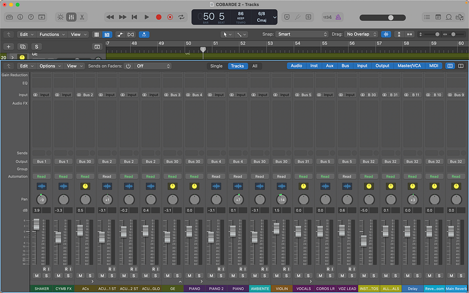
Task: Open the mixer Options menu
Action: pyautogui.click(x=50, y=66)
